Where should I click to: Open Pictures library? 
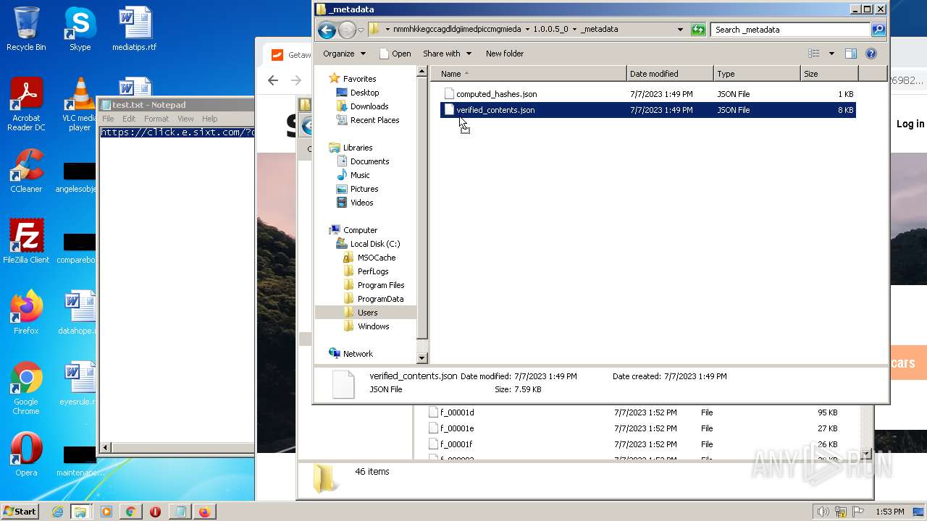point(364,189)
